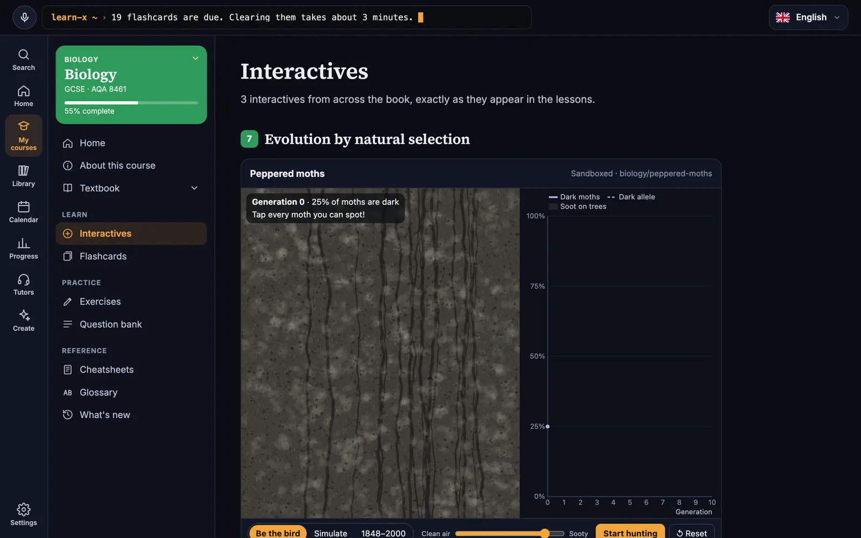Open What's new

131,415
